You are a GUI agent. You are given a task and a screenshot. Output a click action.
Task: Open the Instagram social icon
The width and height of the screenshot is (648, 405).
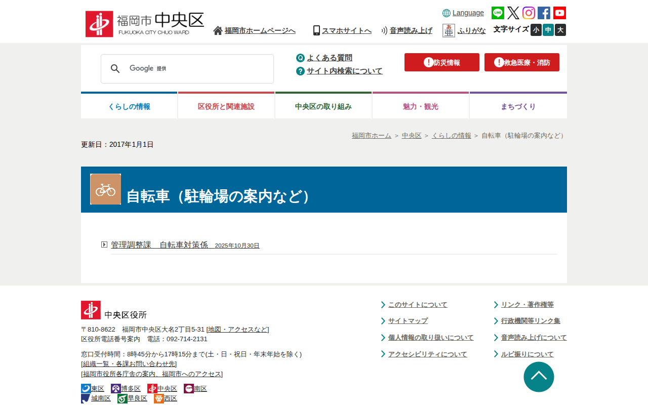click(x=529, y=13)
